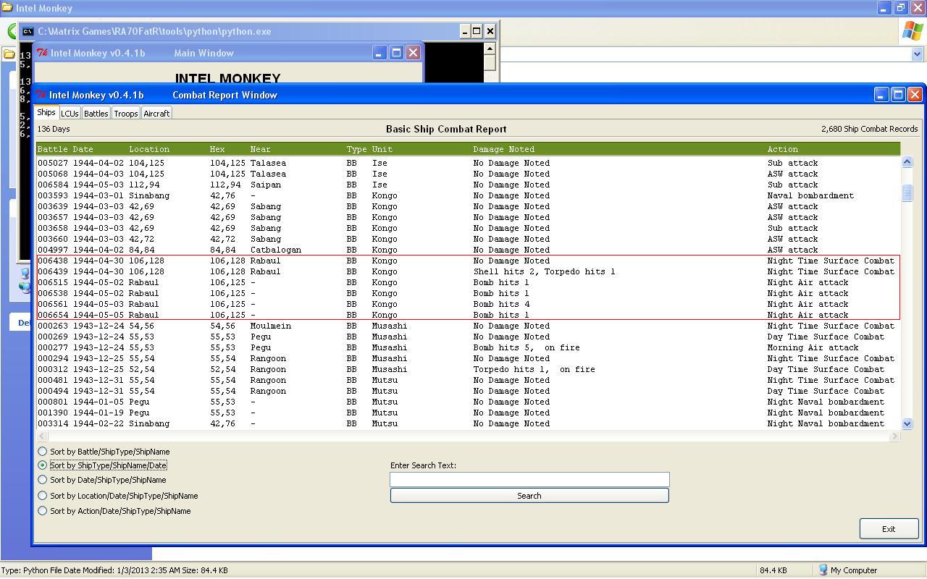The image size is (927, 579).
Task: Click the combat report vertical scrollbar down arrow
Action: pyautogui.click(x=907, y=423)
